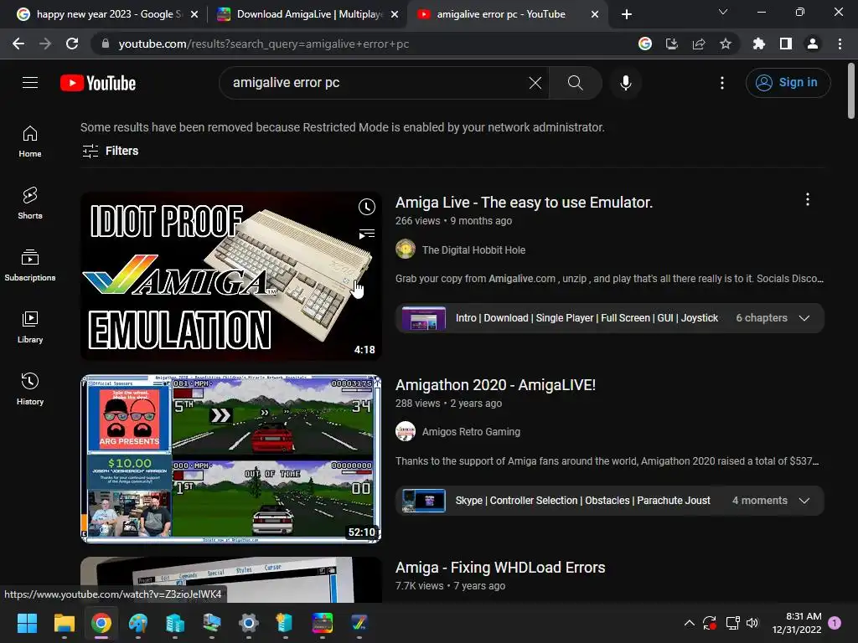
Task: Click the YouTube logo
Action: [98, 83]
